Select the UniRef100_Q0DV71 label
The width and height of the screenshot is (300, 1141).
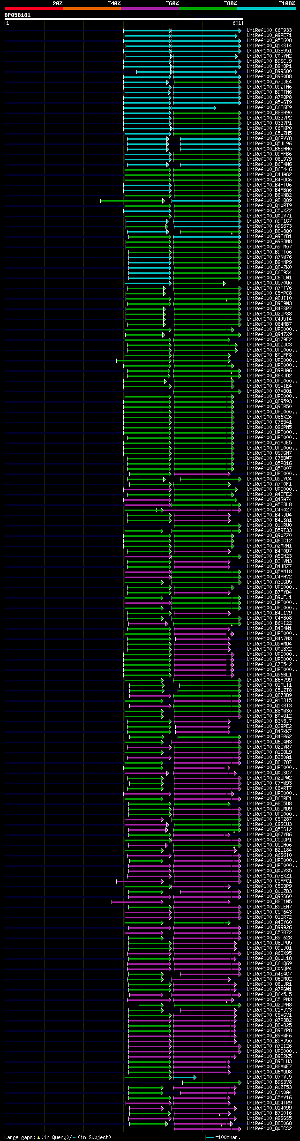pos(269,216)
